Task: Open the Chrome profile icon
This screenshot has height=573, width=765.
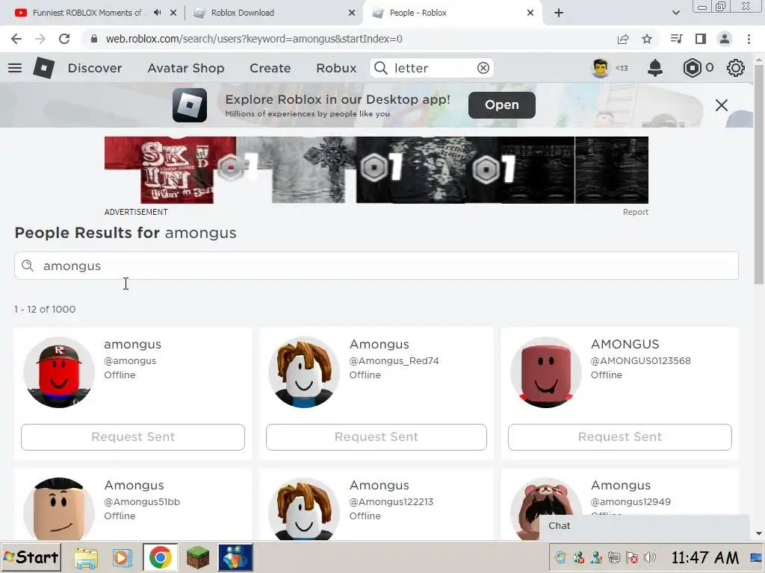Action: (725, 39)
